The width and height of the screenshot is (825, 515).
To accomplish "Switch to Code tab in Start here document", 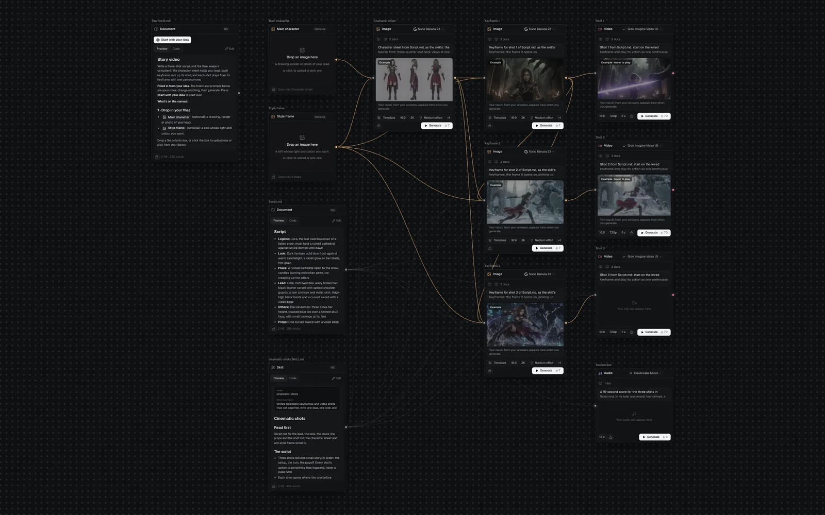I will [176, 49].
